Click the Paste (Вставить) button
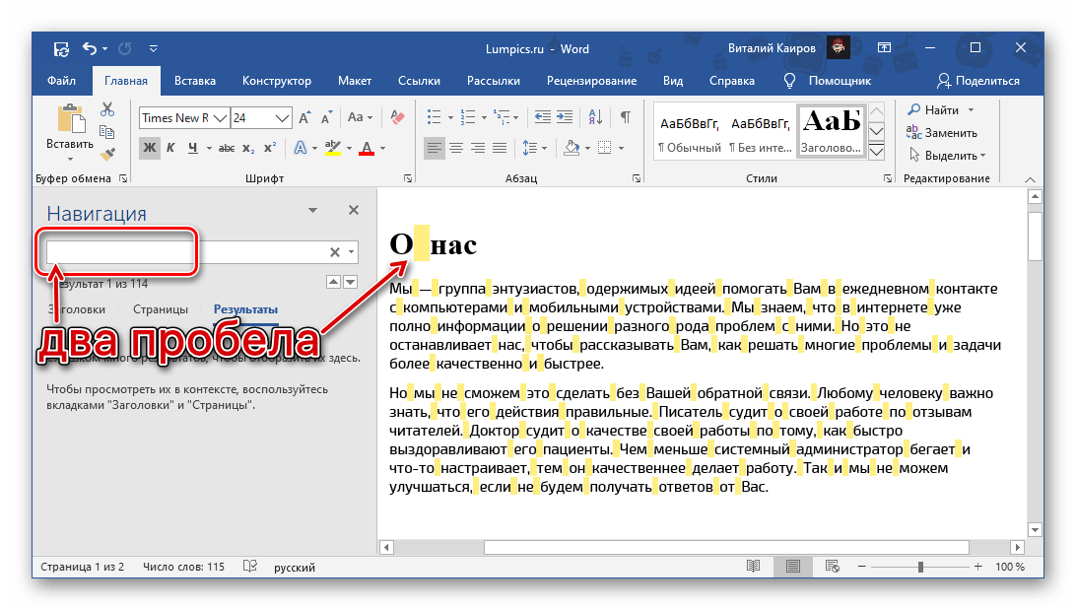The image size is (1076, 610). click(x=70, y=134)
